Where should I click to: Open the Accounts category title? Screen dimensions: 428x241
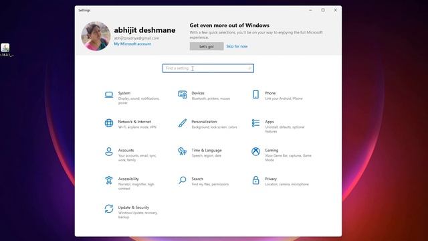pos(126,150)
